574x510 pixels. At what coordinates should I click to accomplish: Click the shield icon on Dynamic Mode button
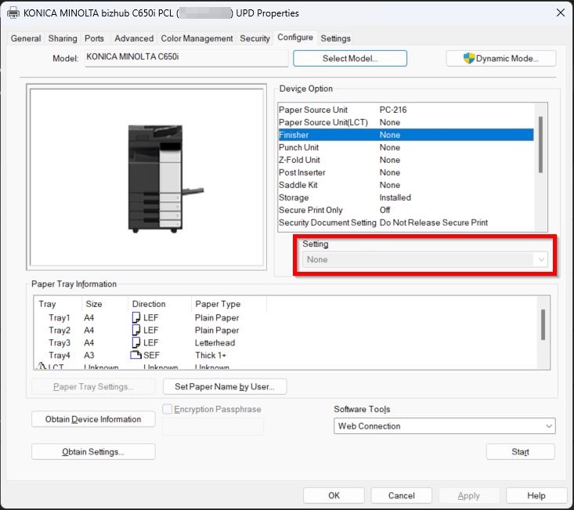tap(469, 59)
